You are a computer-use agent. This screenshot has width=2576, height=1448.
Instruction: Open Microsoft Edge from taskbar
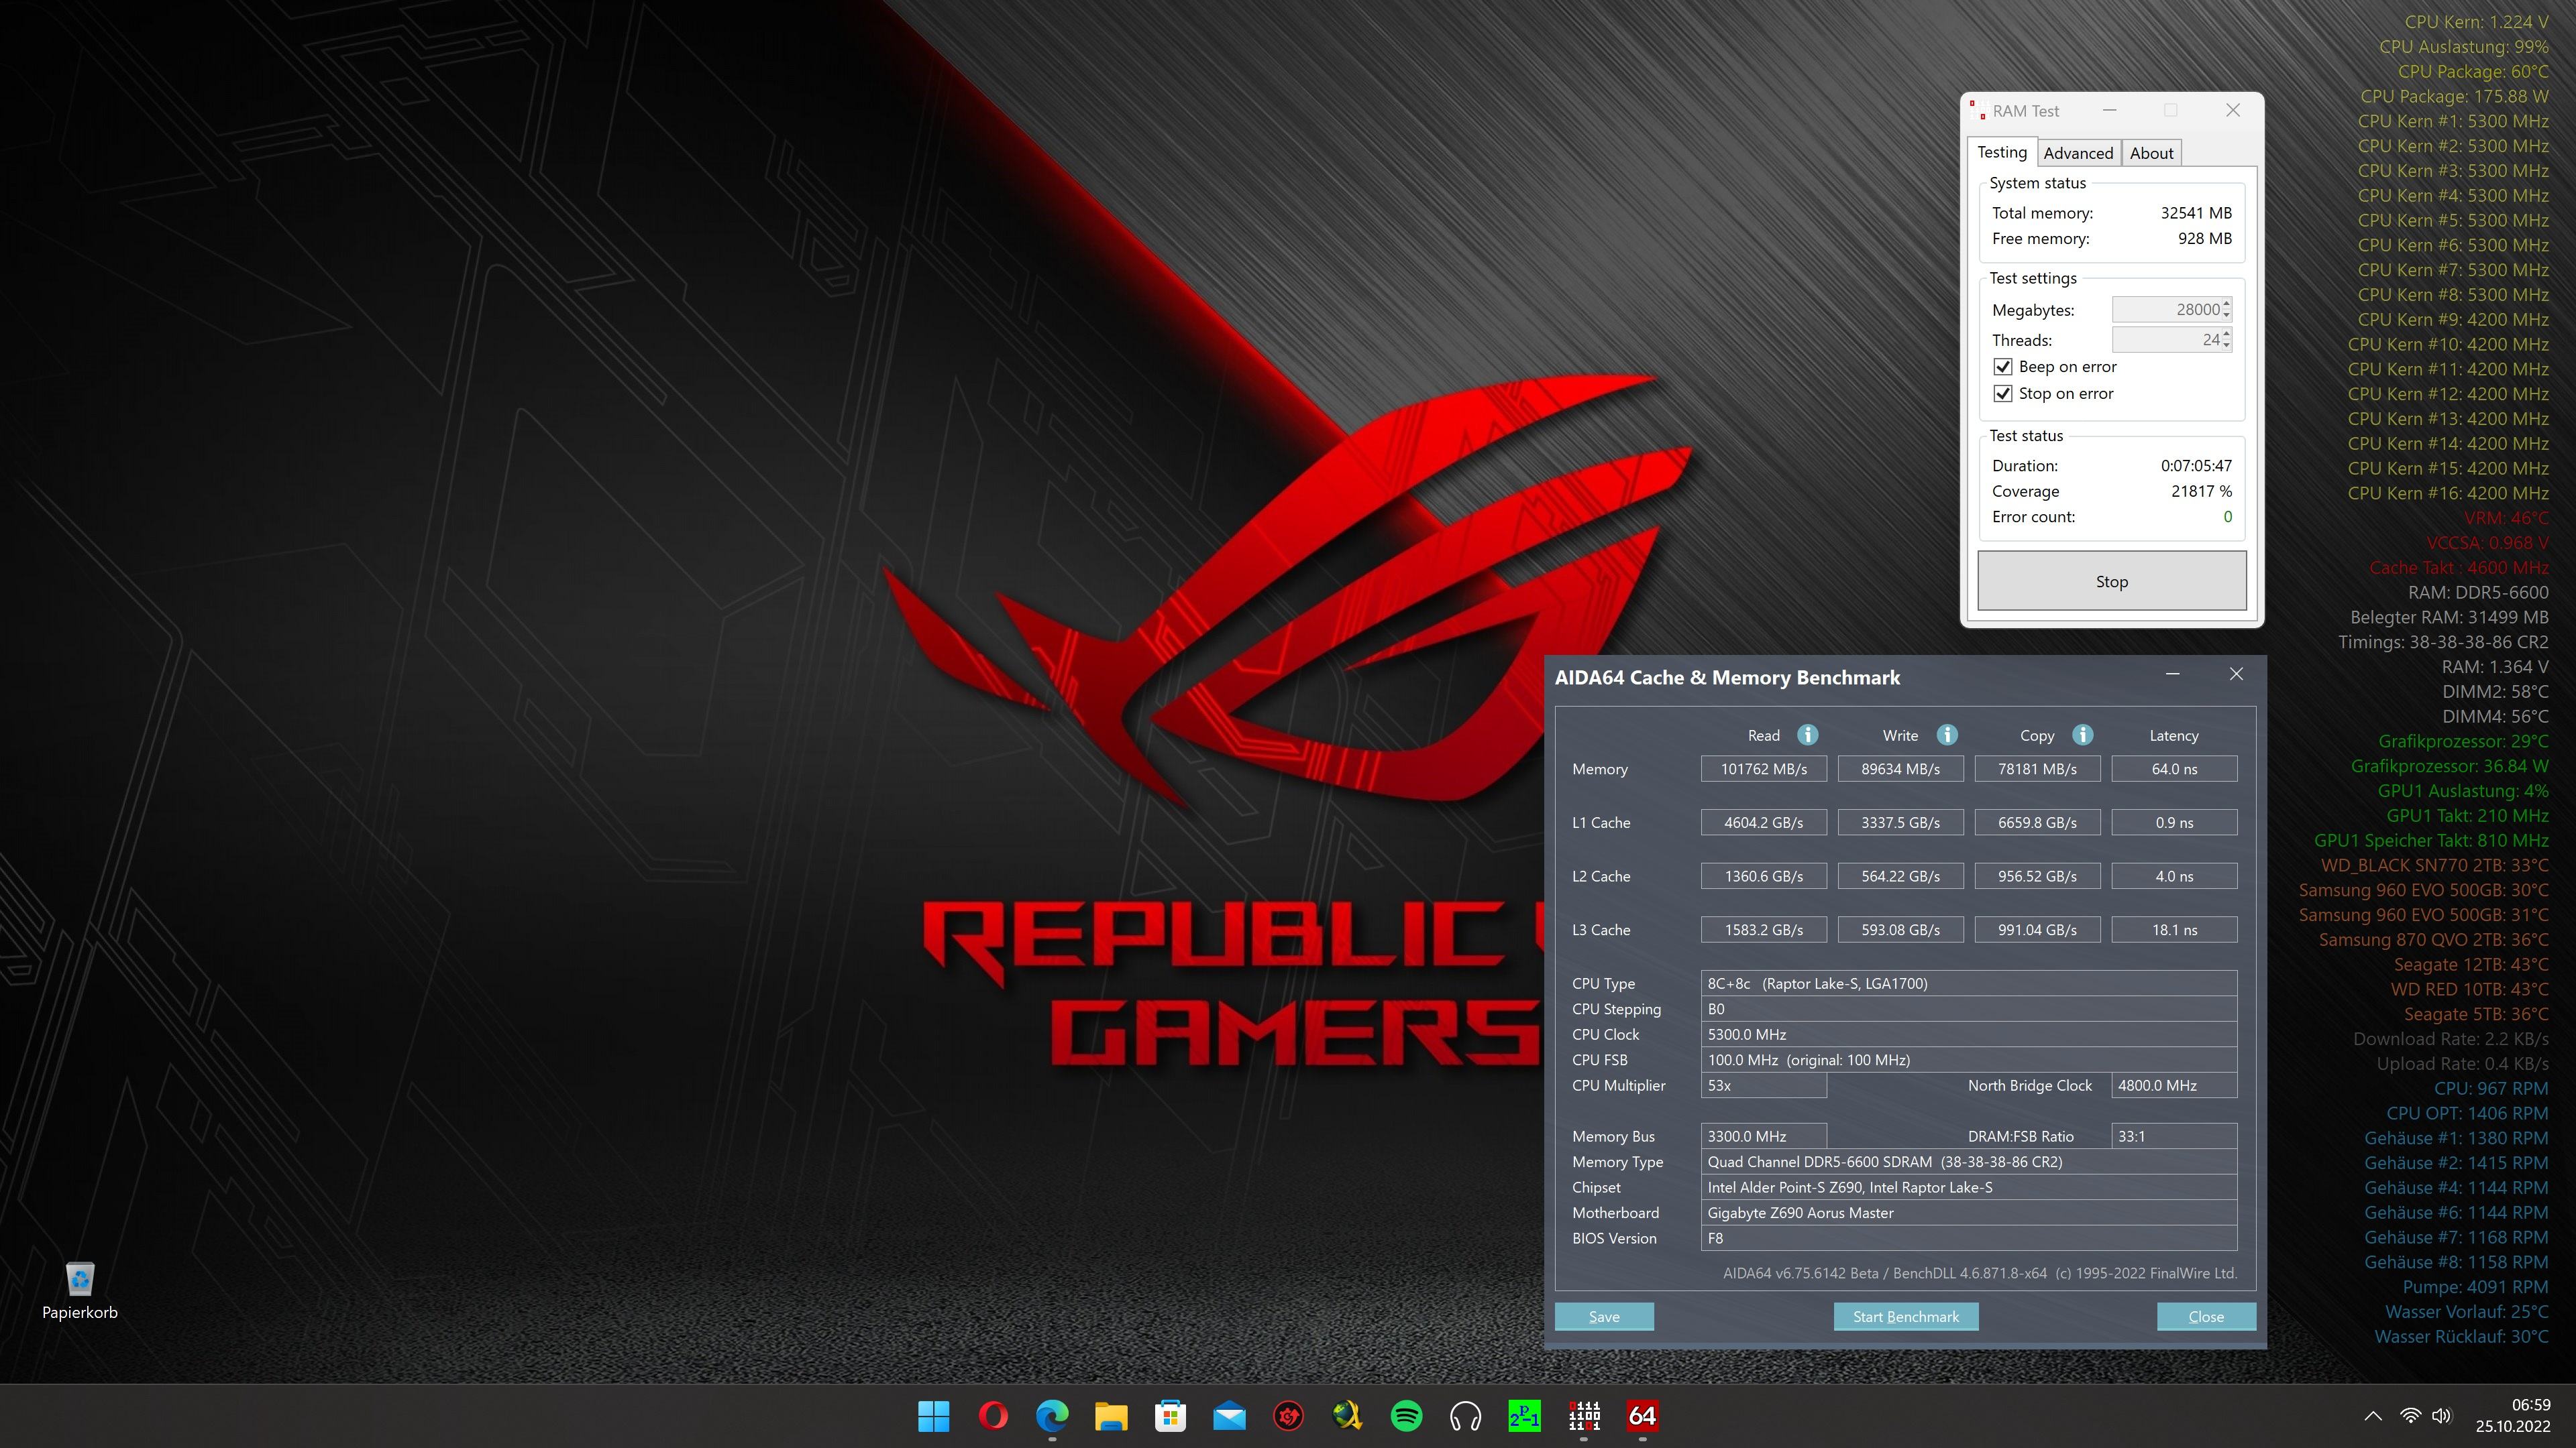tap(1052, 1416)
